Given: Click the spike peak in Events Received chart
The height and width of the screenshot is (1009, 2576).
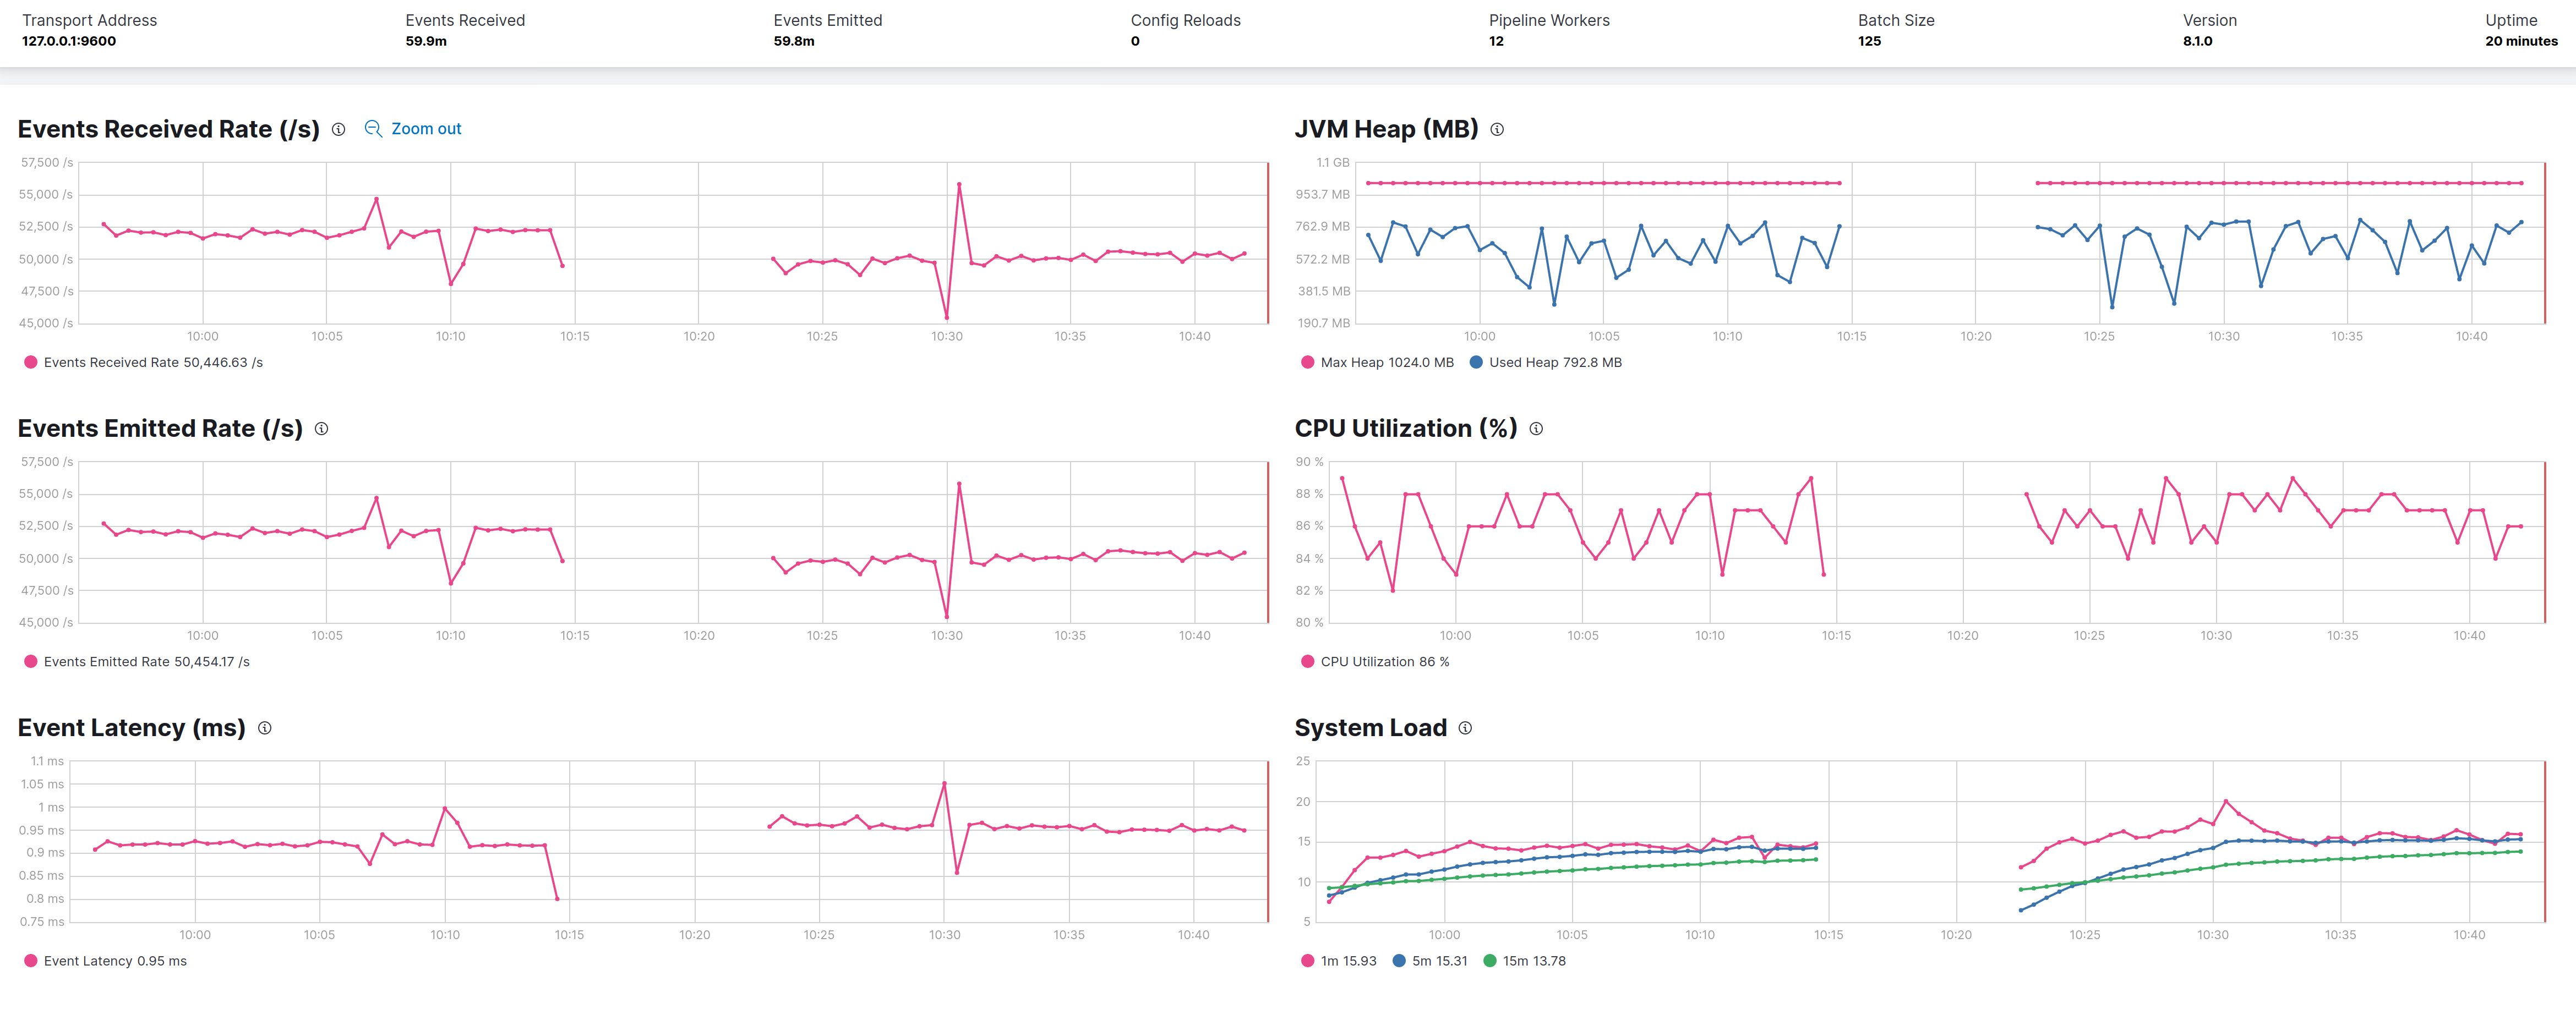Looking at the screenshot, I should pos(959,184).
